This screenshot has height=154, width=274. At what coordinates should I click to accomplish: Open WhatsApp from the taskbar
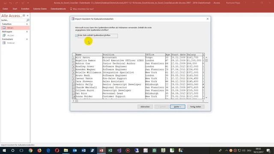154,150
